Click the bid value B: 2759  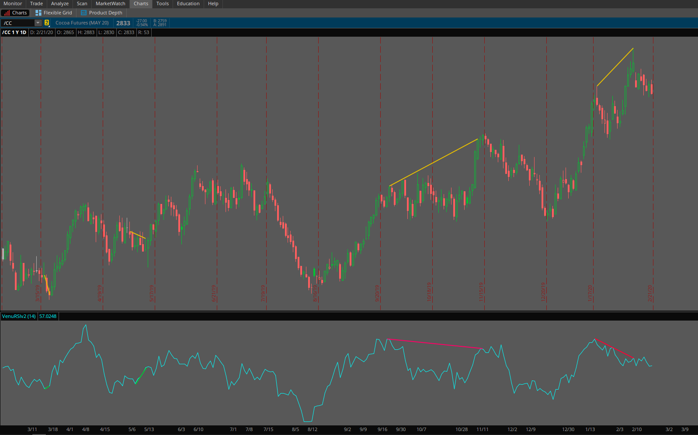(x=160, y=21)
